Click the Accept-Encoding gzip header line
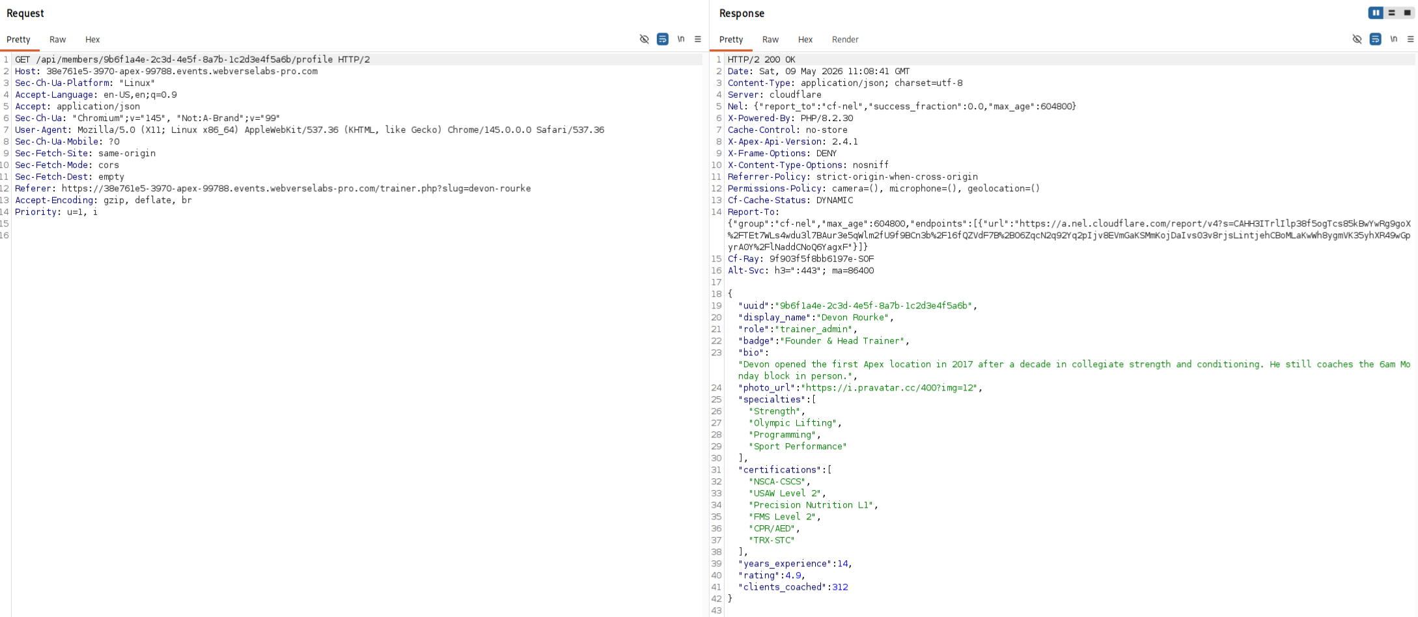Screen dimensions: 1418x617 point(104,200)
